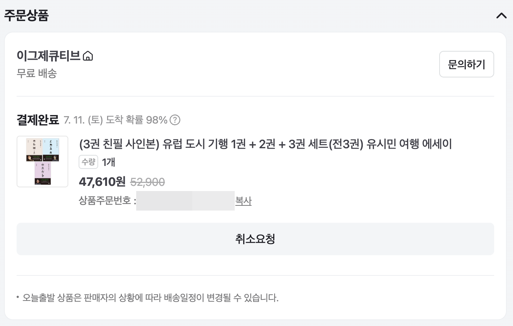The image size is (513, 326).
Task: Click the struck-through original price 52,900
Action: pos(148,182)
